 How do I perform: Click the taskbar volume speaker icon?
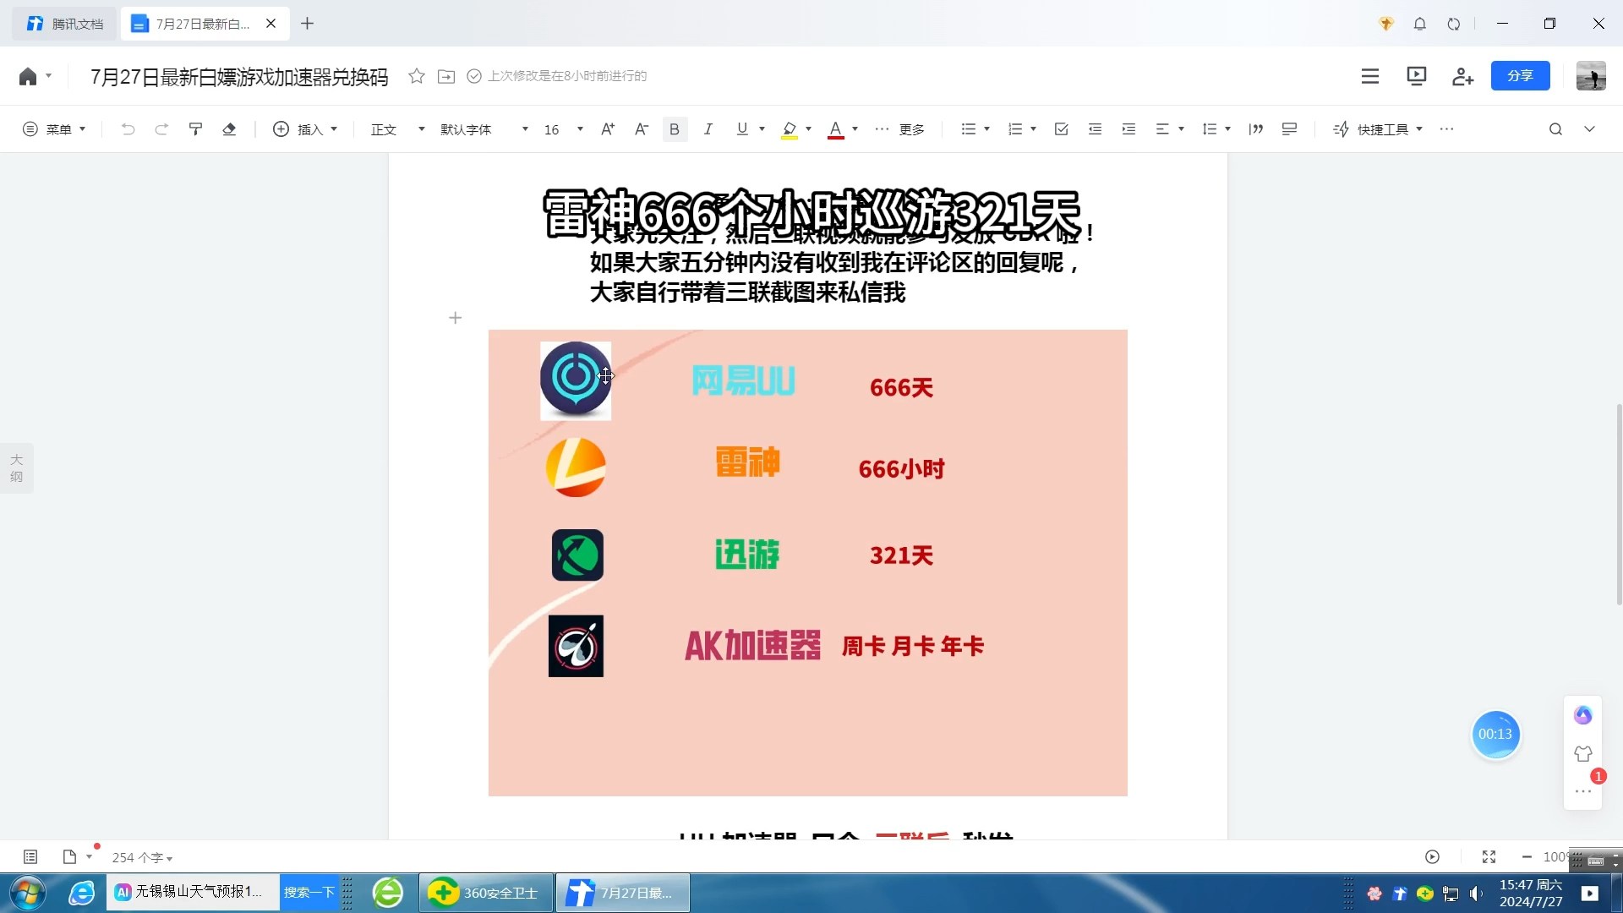point(1476,894)
